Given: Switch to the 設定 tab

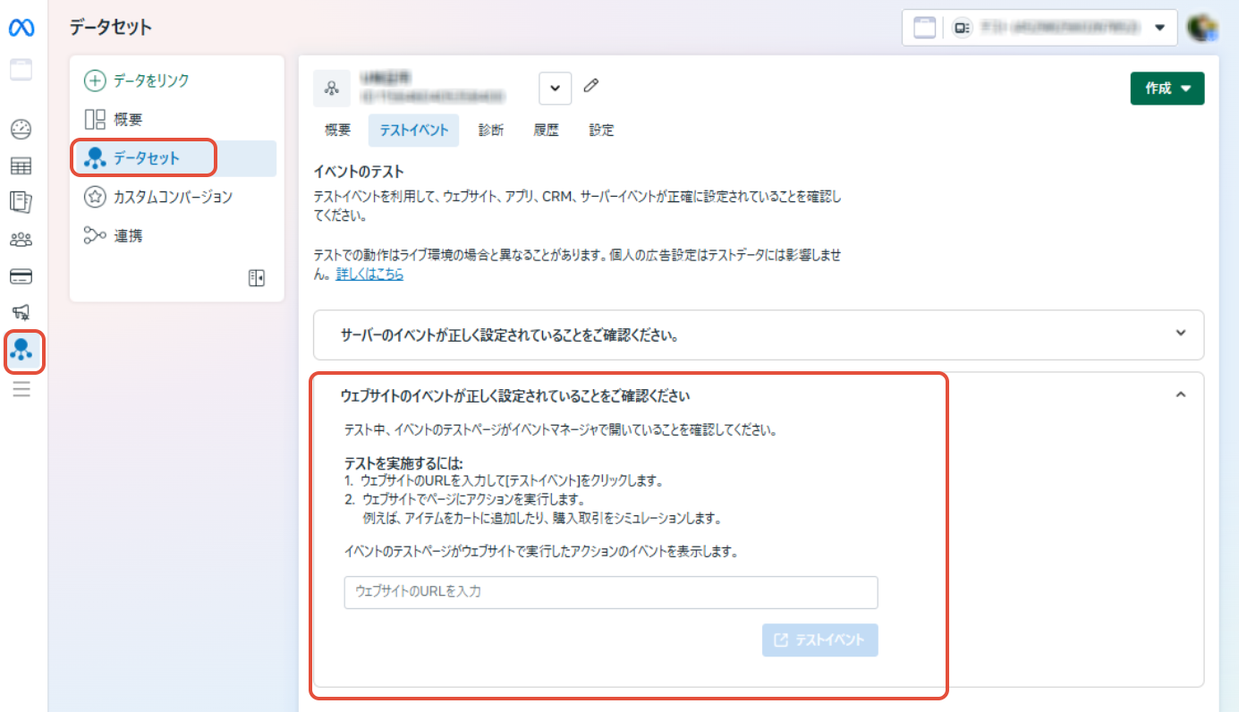Looking at the screenshot, I should point(601,131).
